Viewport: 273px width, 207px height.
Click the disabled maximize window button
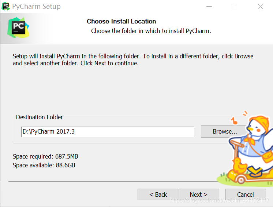point(234,7)
